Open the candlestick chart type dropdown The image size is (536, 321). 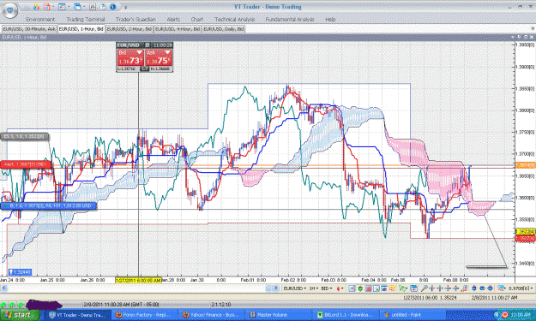pyautogui.click(x=340, y=288)
